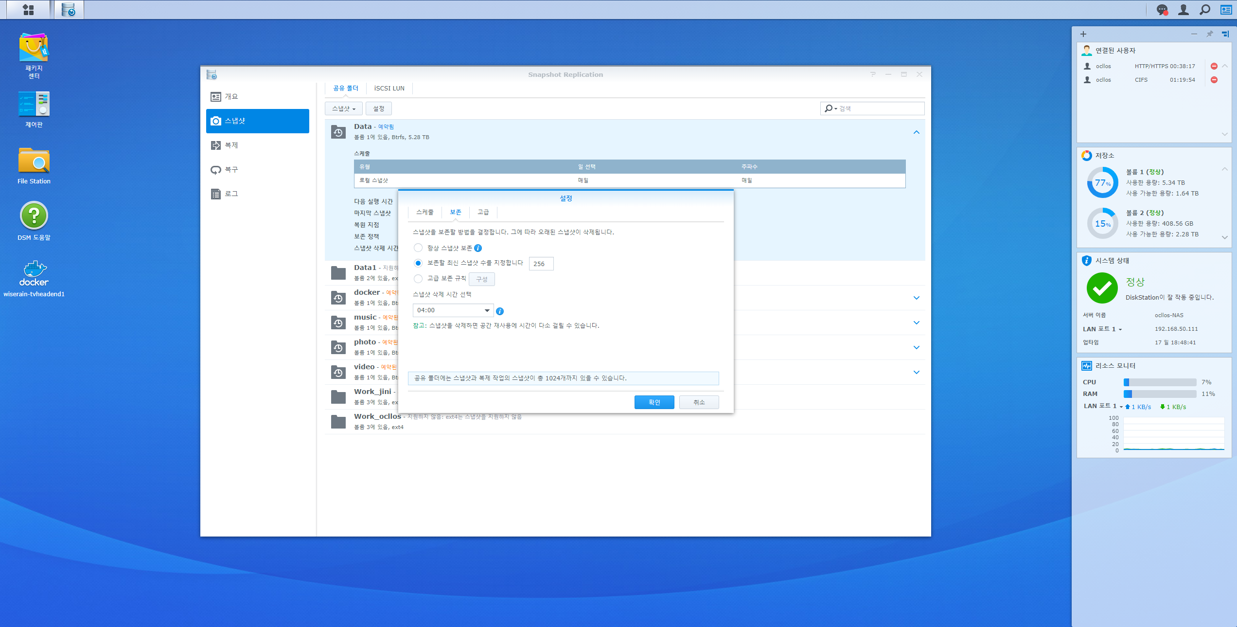Viewport: 1237px width, 627px height.
Task: Click the notifications chat bubble icon
Action: click(1162, 9)
